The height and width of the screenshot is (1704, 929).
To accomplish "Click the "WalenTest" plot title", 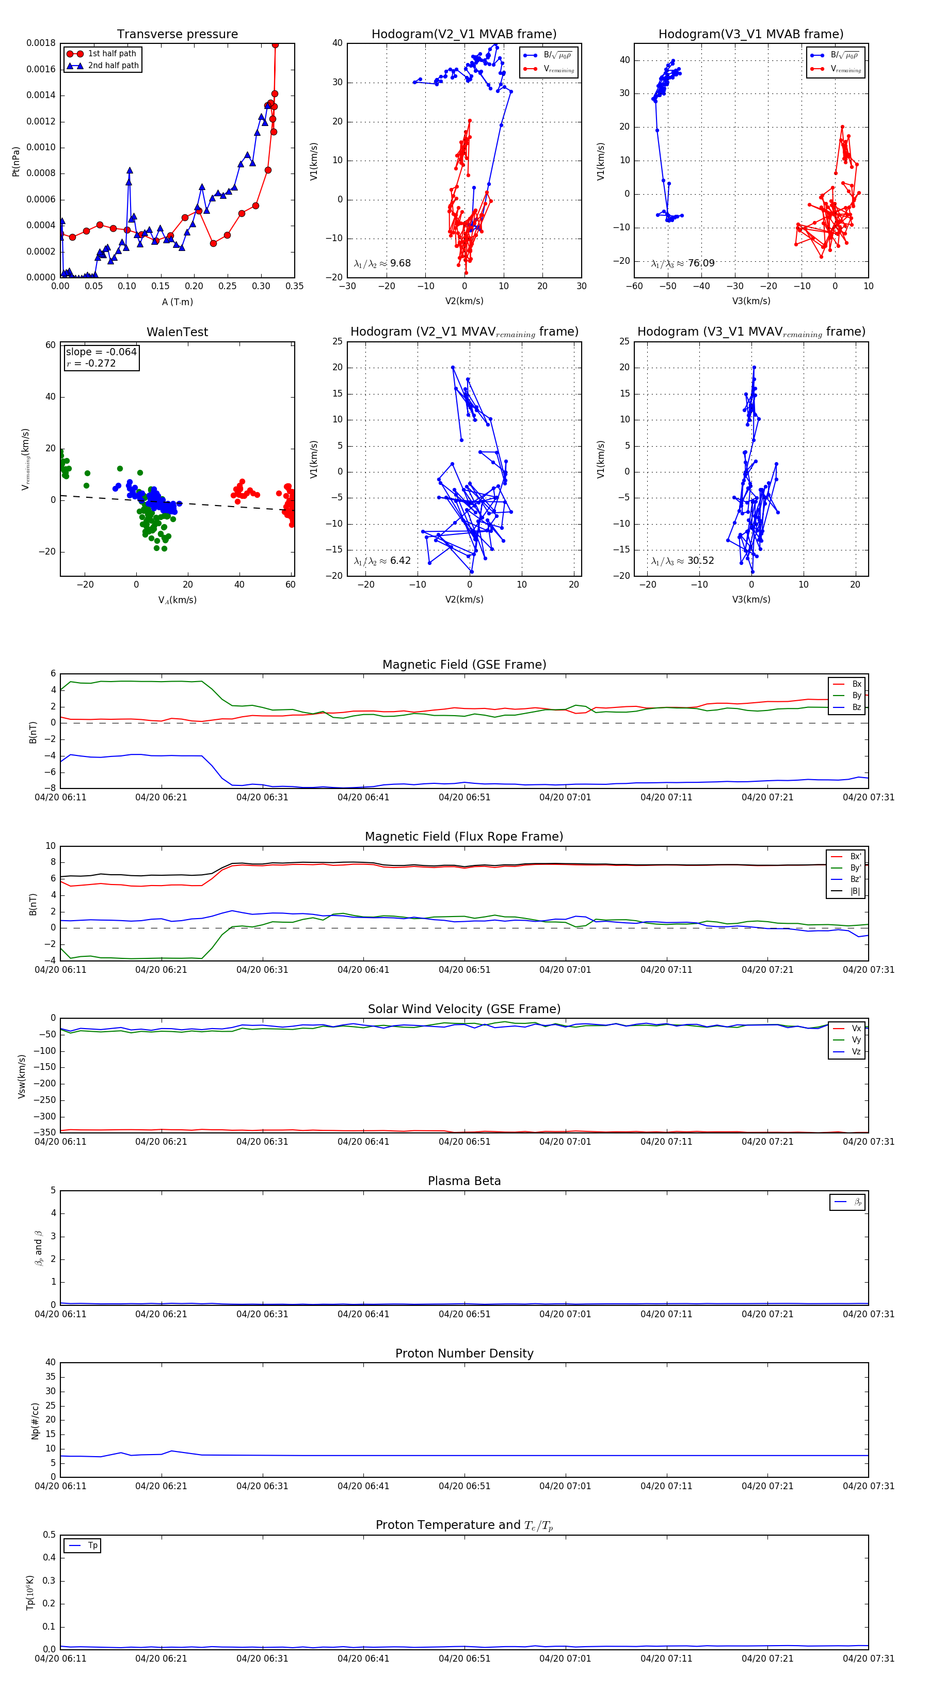I will point(177,332).
